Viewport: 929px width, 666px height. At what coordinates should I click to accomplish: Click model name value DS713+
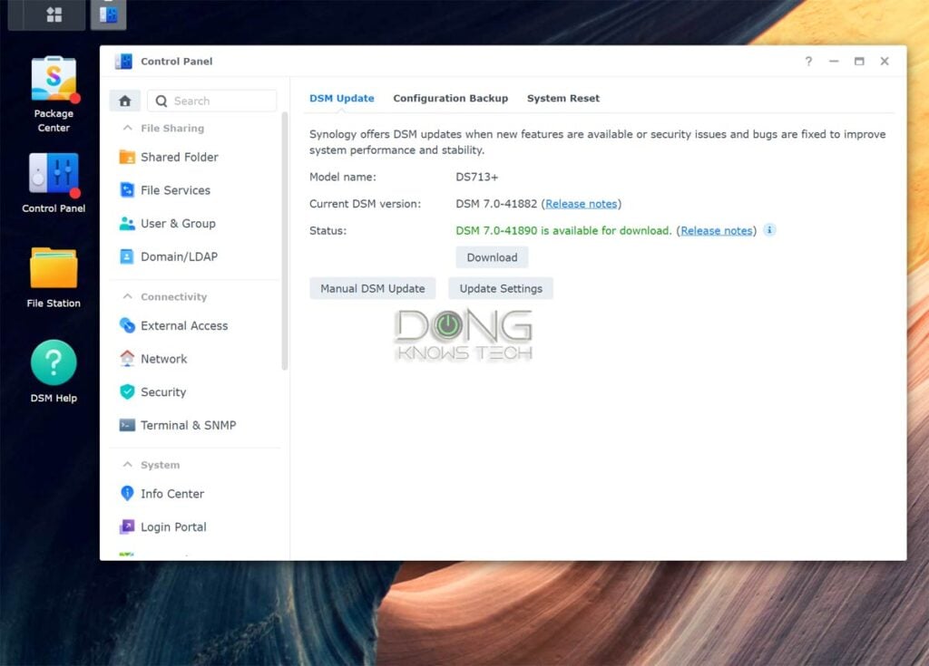(x=477, y=177)
